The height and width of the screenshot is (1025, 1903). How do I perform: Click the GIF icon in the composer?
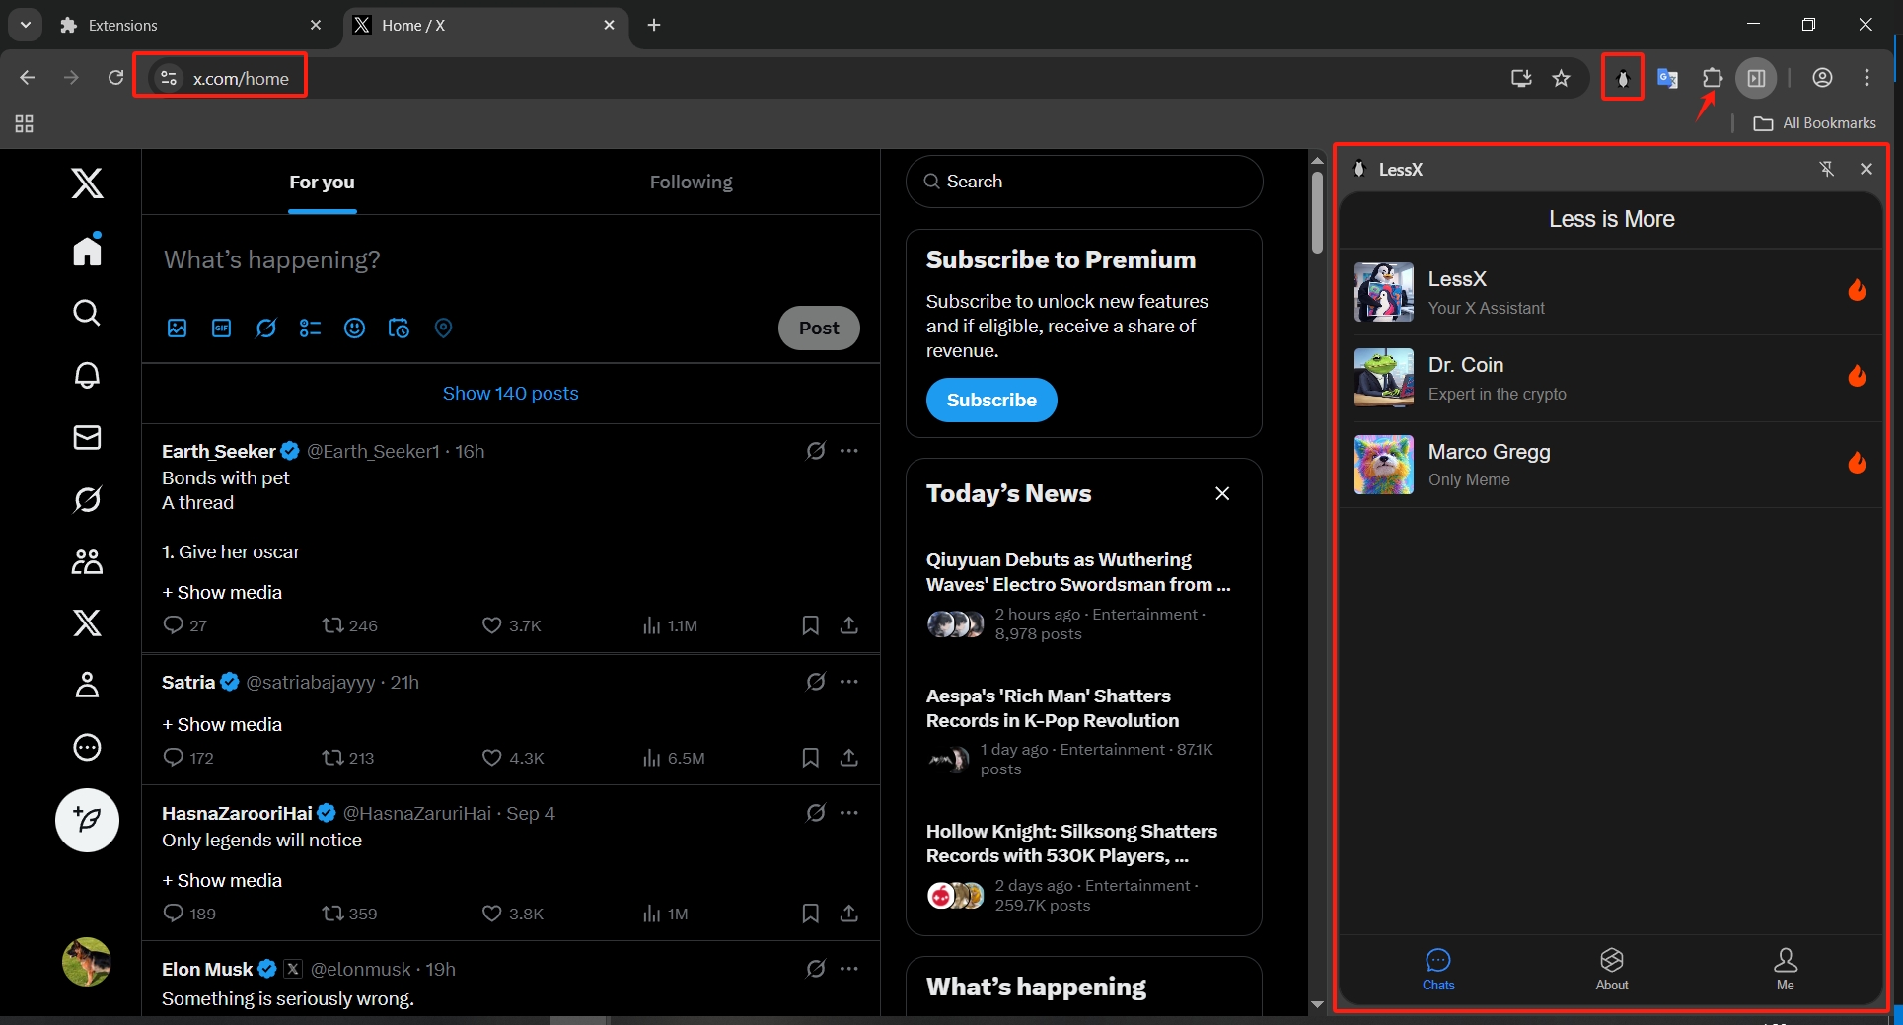point(221,328)
